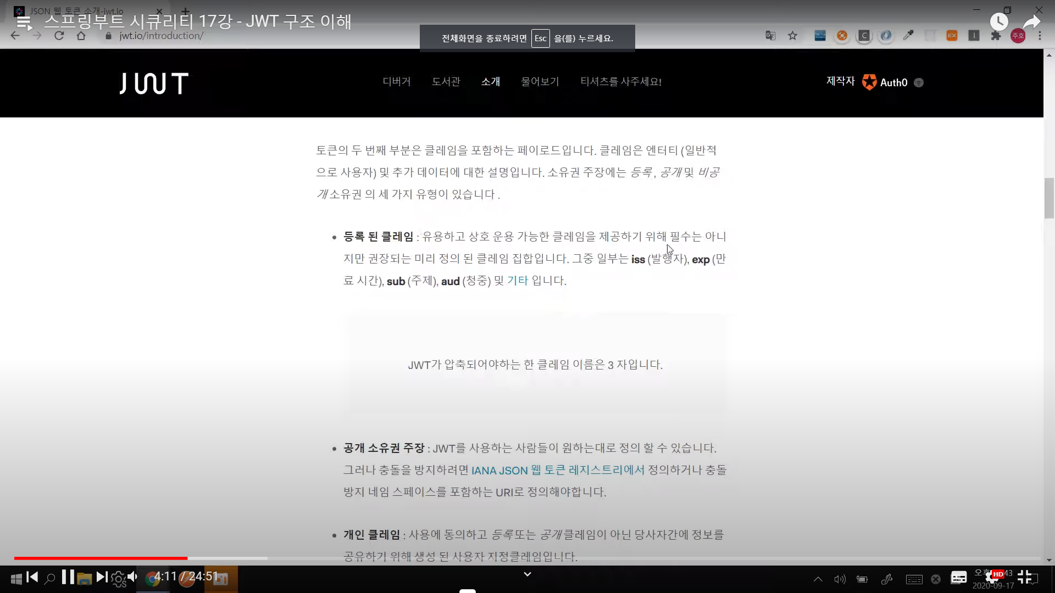Share the video via arrow icon
The width and height of the screenshot is (1055, 593).
(1032, 21)
